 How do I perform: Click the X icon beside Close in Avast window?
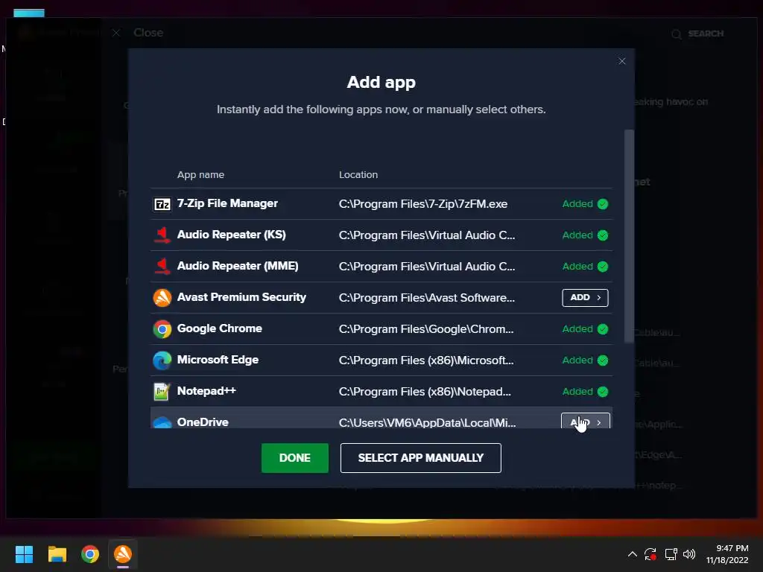coord(115,33)
